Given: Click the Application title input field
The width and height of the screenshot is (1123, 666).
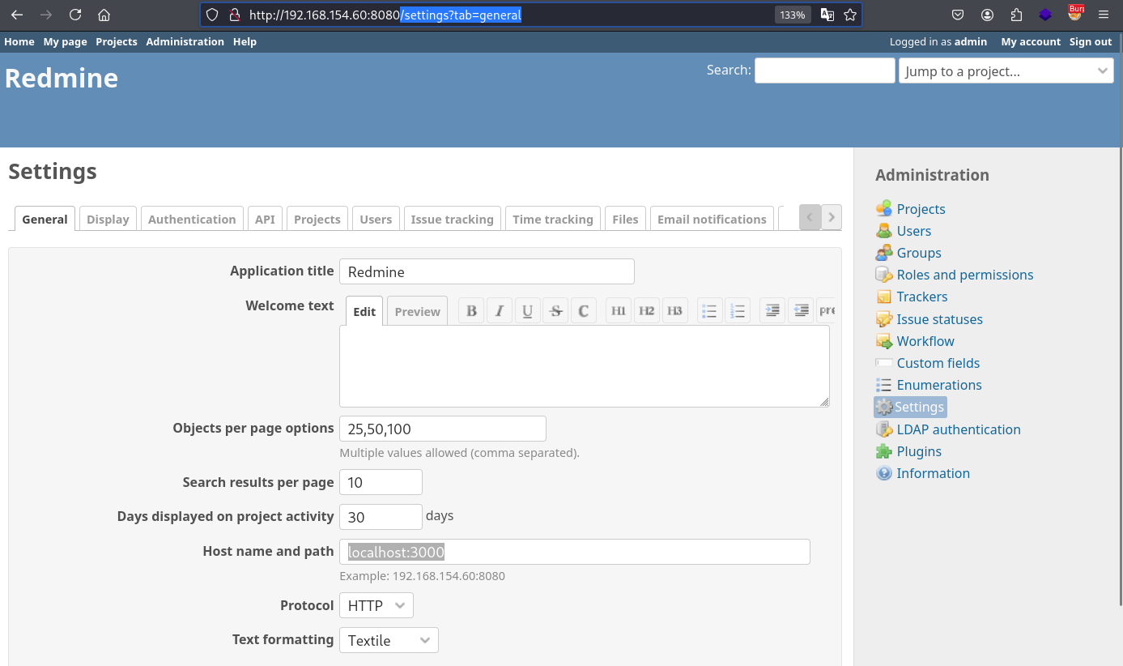Looking at the screenshot, I should [487, 271].
